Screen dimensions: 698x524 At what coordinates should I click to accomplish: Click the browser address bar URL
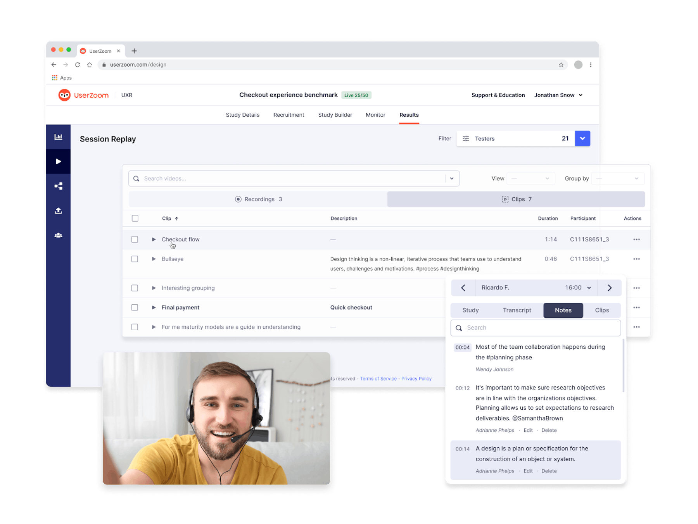point(138,65)
